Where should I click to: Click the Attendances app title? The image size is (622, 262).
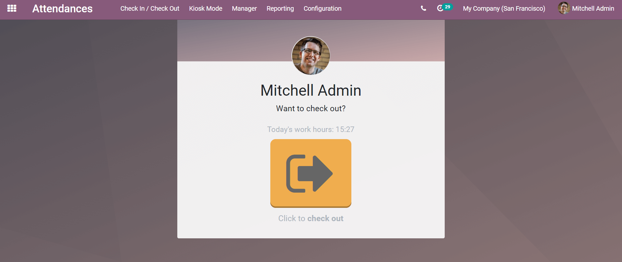pyautogui.click(x=63, y=8)
